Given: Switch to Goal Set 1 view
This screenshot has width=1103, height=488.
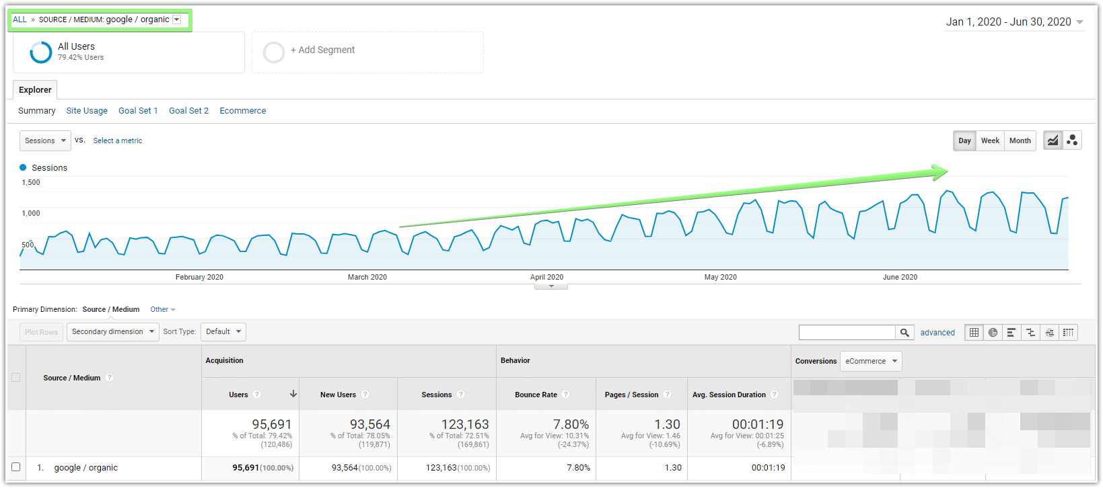Looking at the screenshot, I should 138,111.
